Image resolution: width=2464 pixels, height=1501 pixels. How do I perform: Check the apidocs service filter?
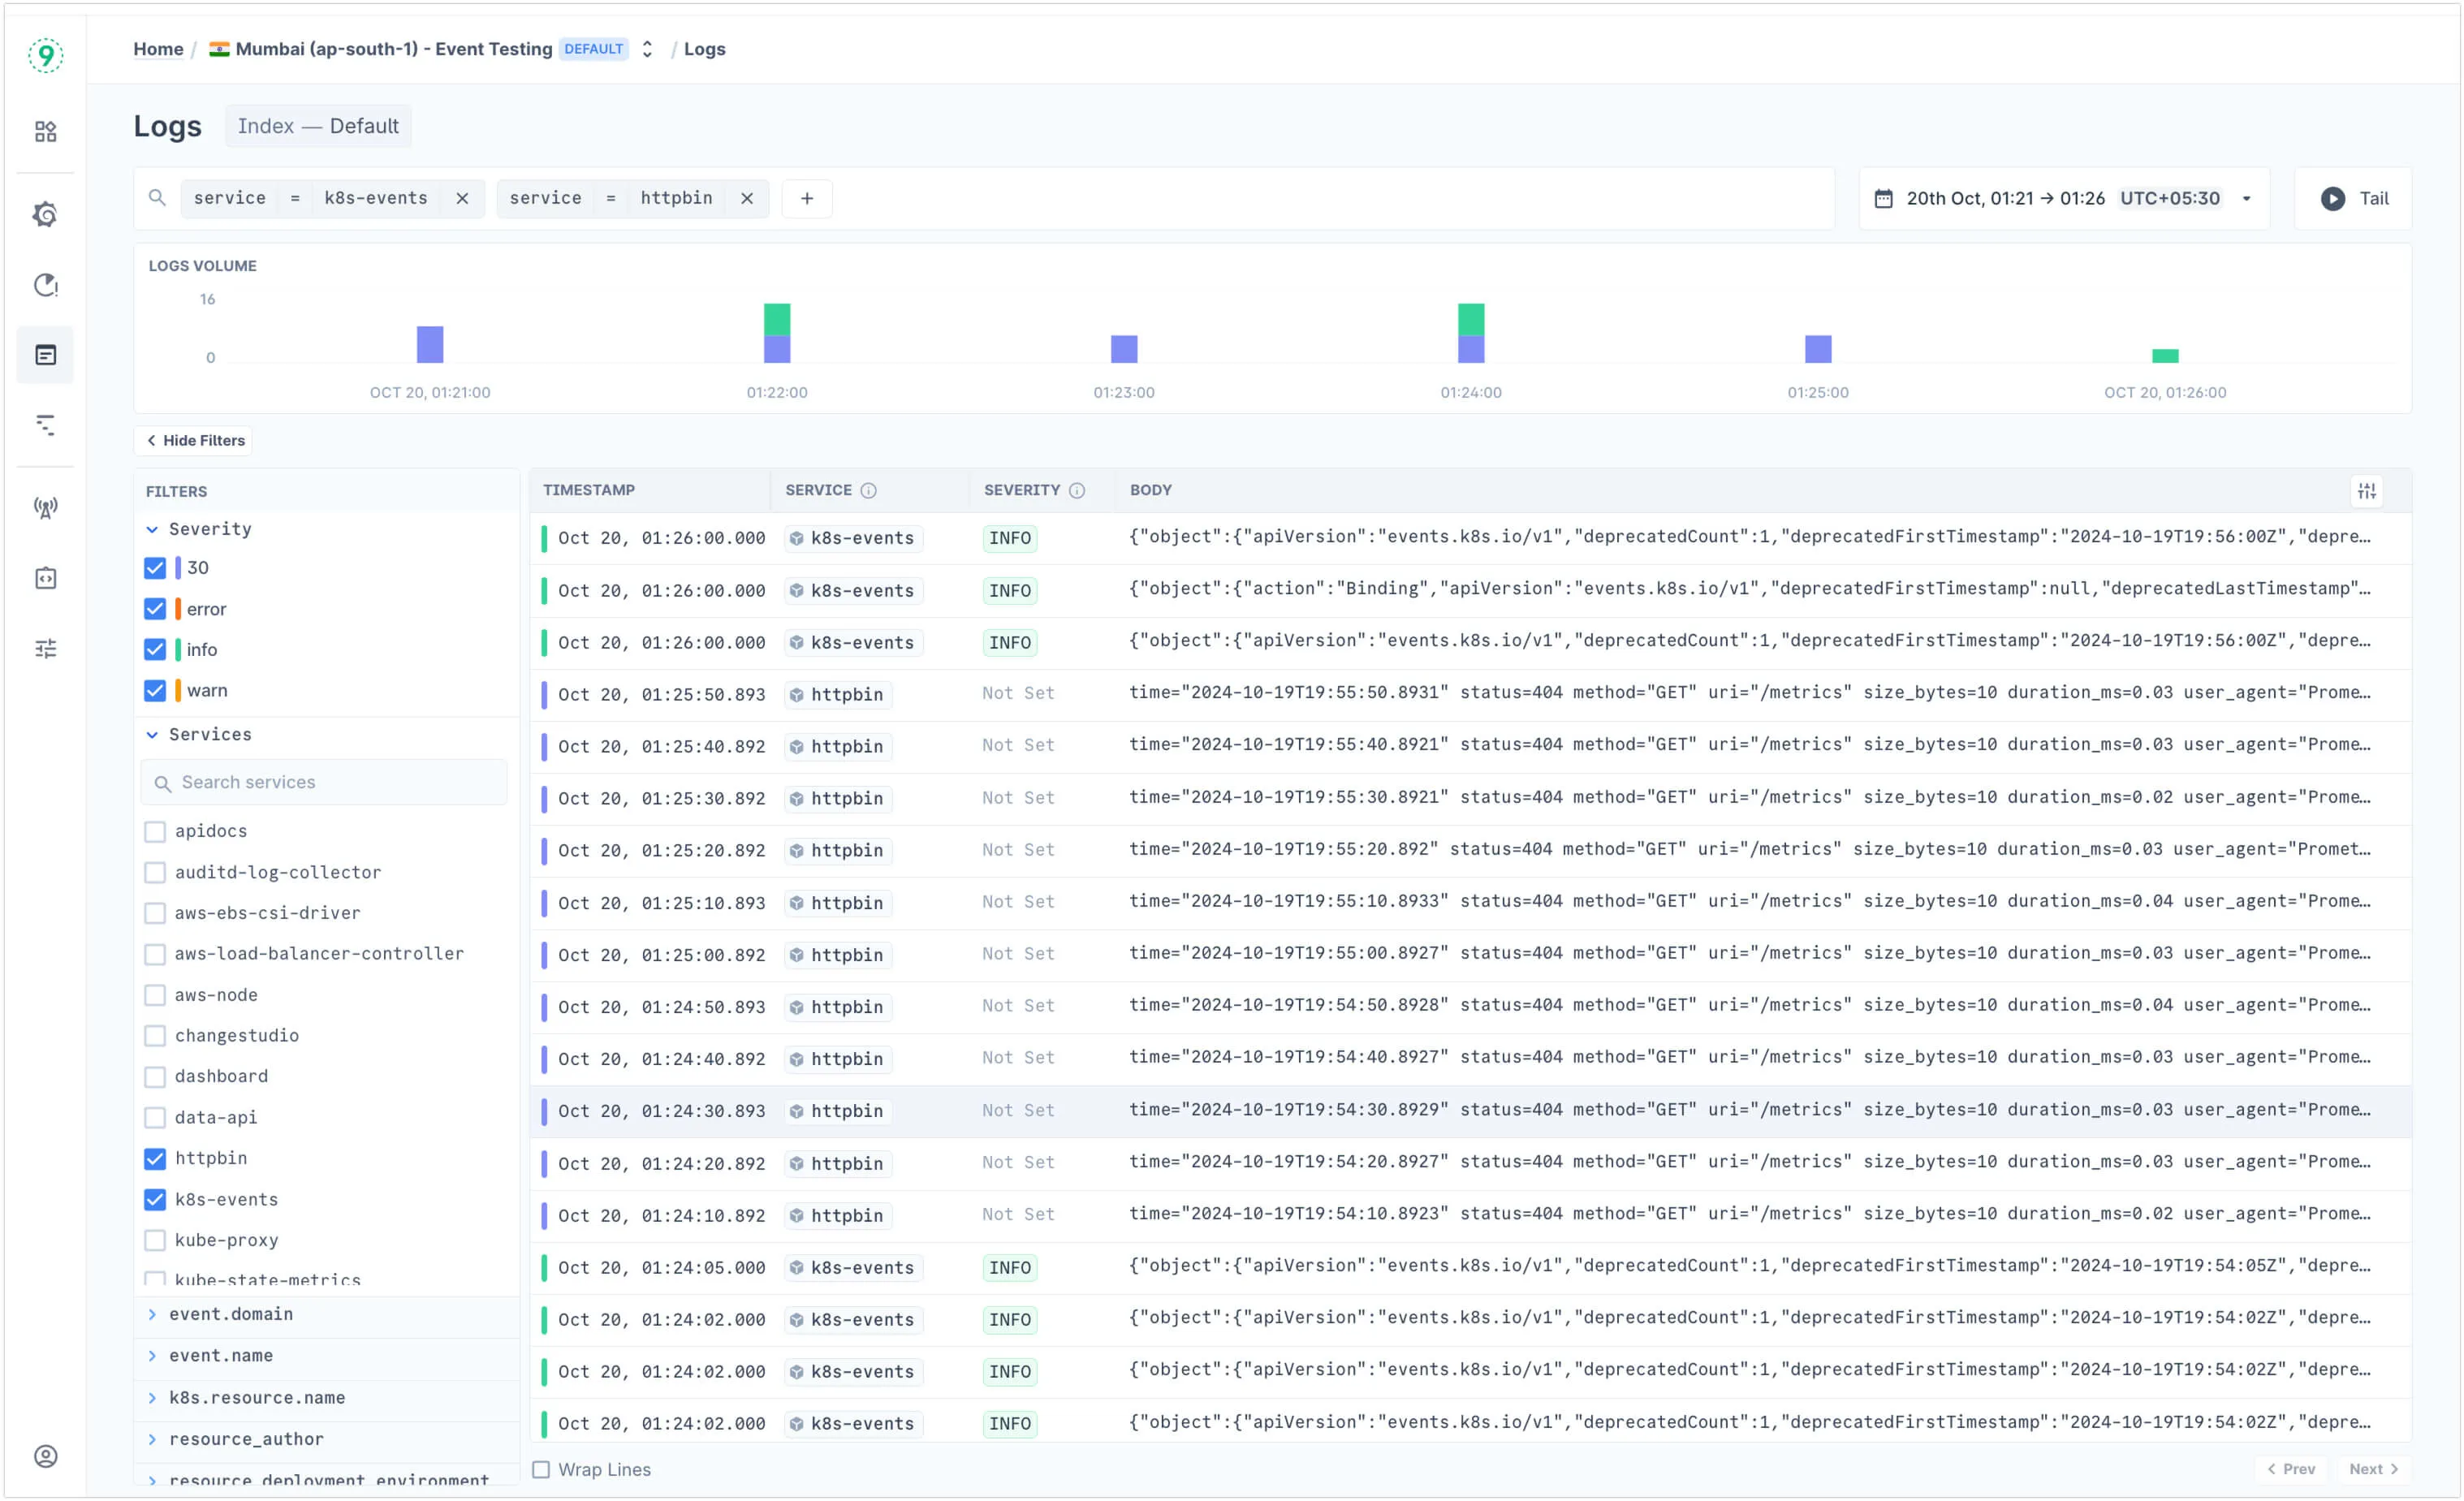155,831
